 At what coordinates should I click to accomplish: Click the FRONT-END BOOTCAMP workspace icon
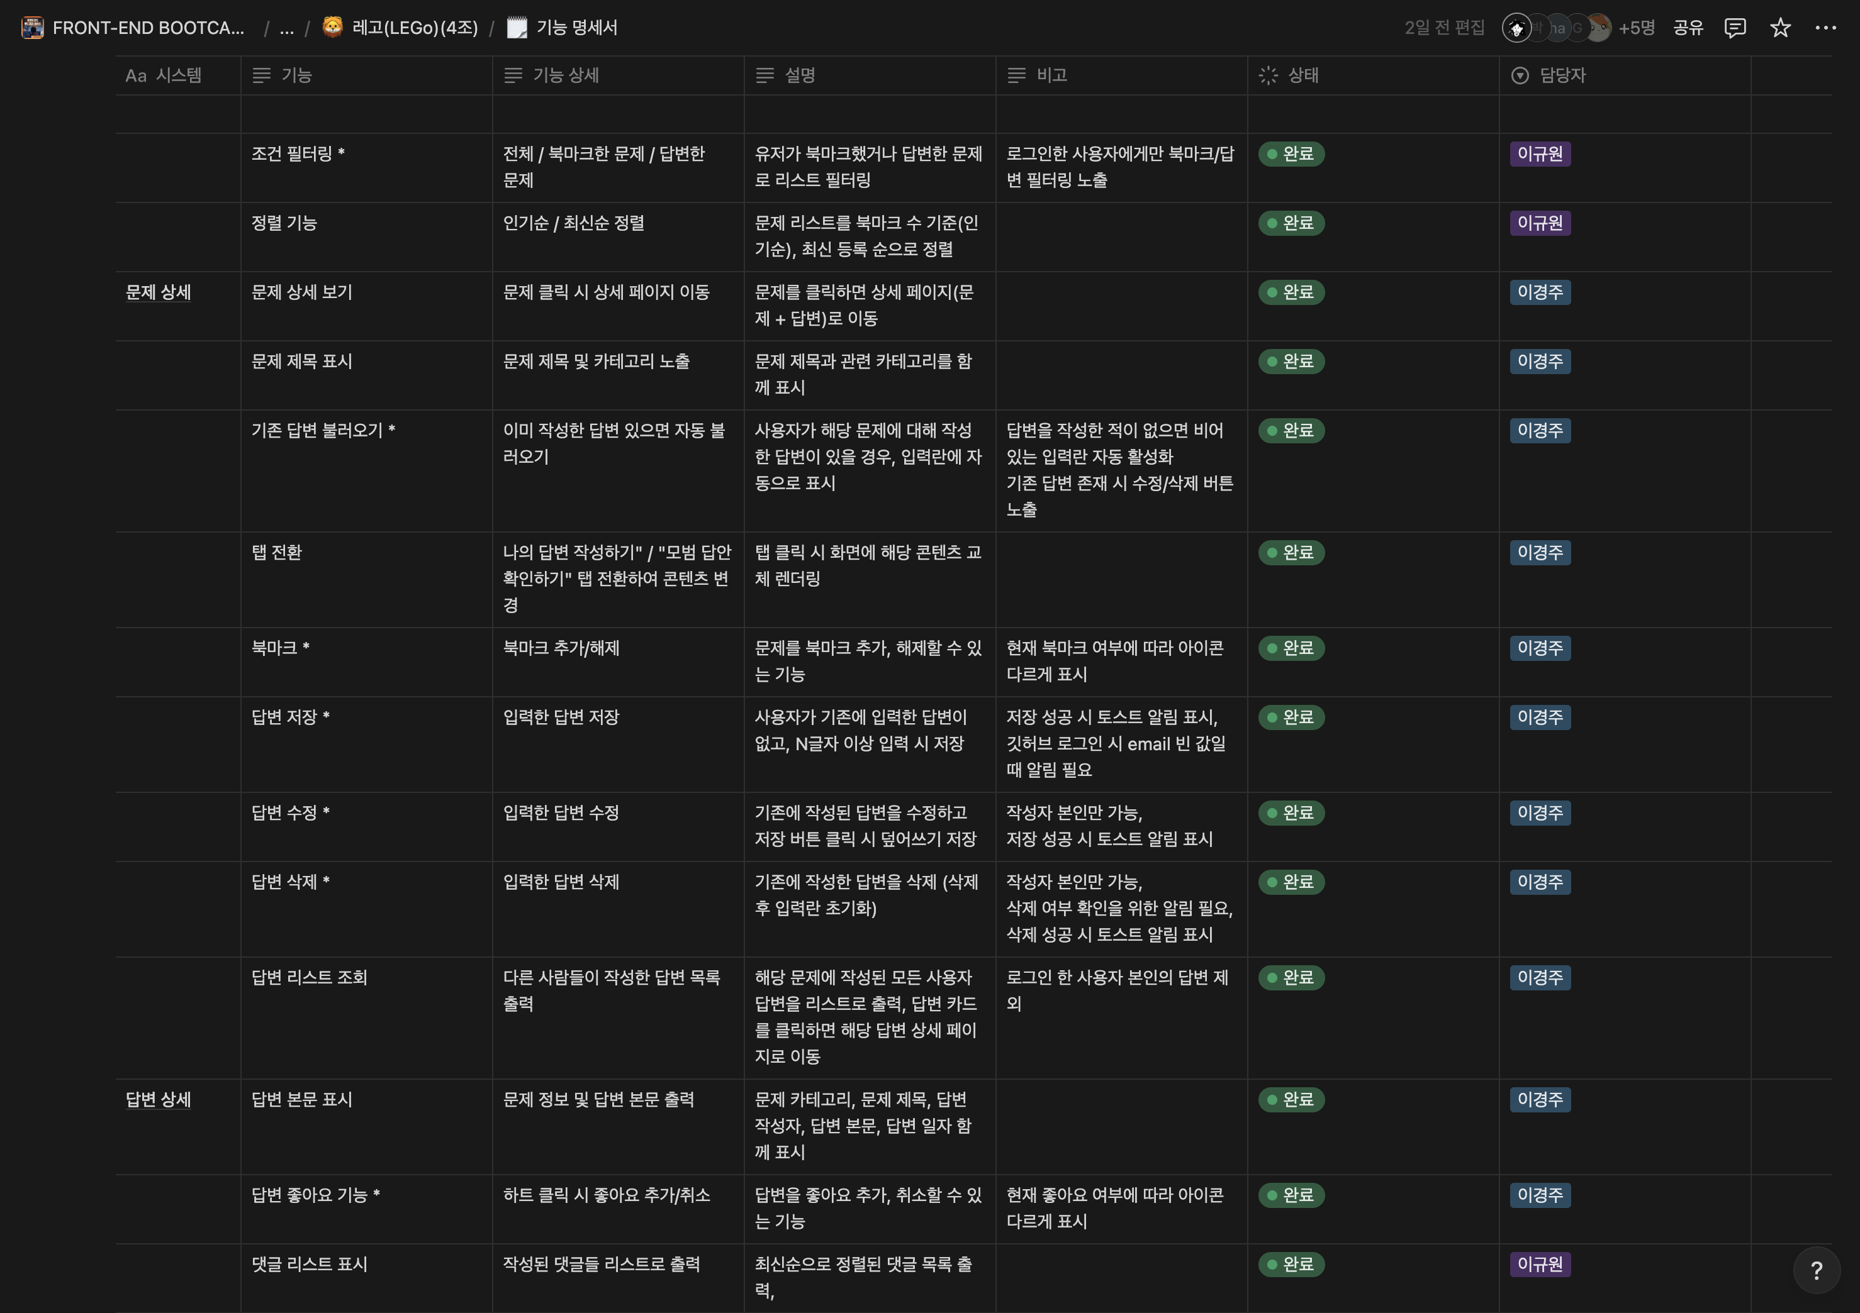pos(32,28)
